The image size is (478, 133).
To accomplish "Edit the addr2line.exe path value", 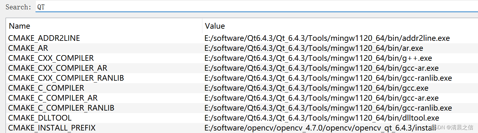I will pos(327,38).
